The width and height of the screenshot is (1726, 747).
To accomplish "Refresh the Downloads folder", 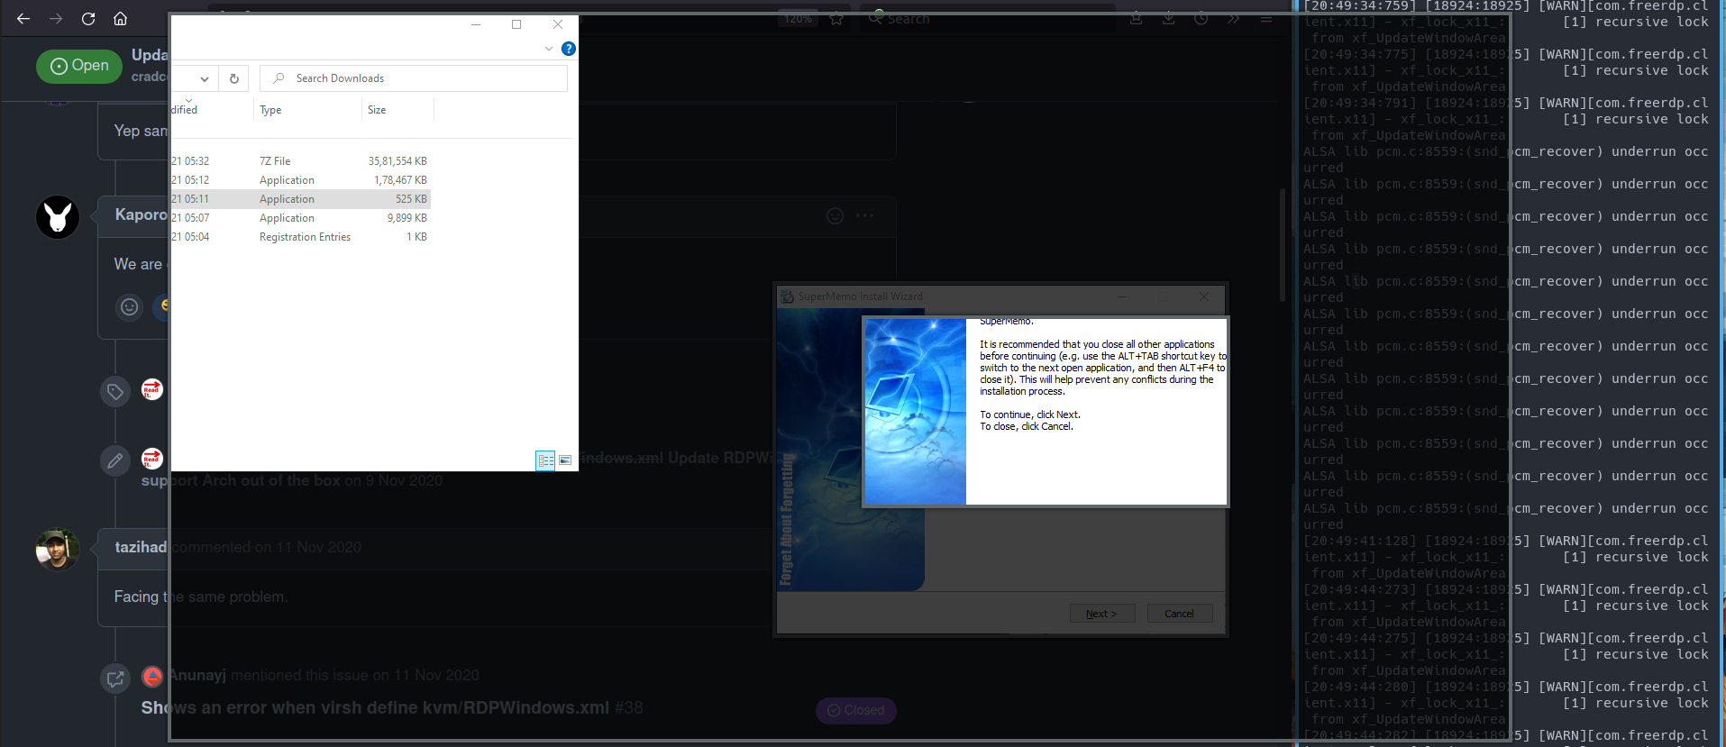I will click(x=233, y=78).
